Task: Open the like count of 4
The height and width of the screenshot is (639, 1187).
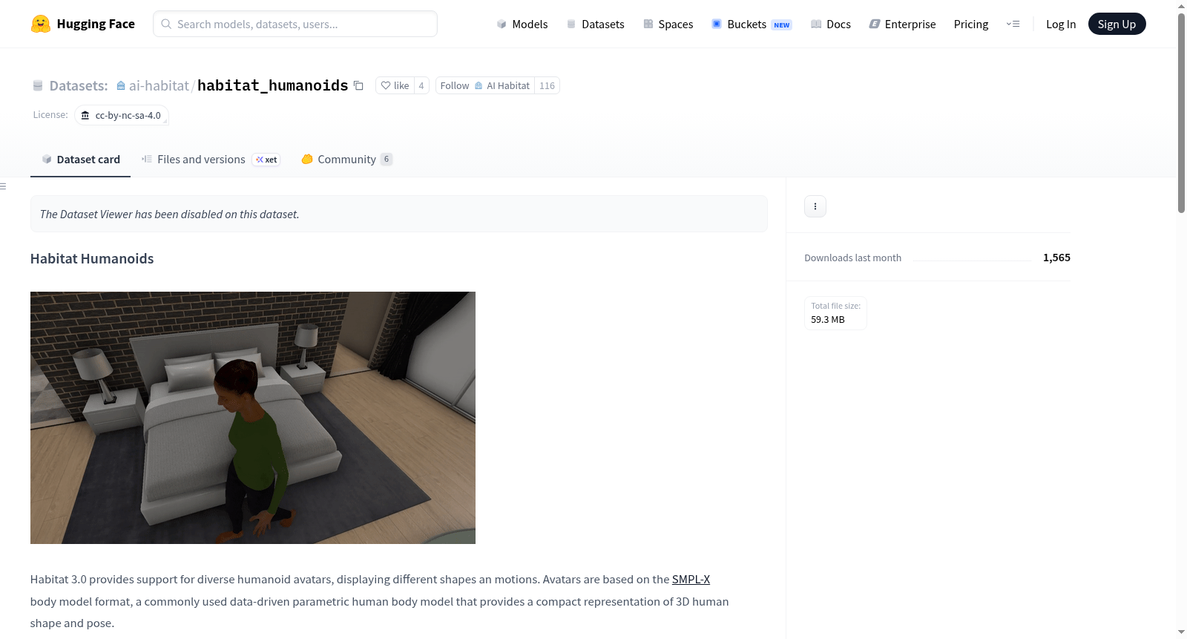Action: (x=421, y=85)
